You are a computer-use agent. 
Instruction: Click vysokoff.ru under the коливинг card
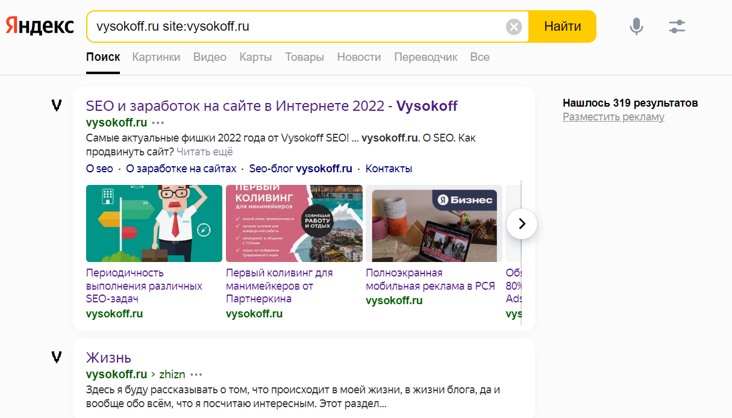(x=254, y=314)
